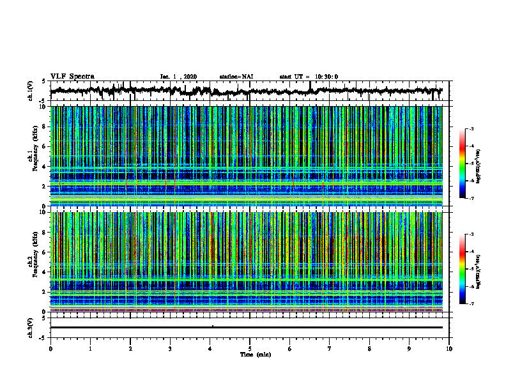Click time-axis tick label "4"
Image resolution: width=506 pixels, height=391 pixels.
pyautogui.click(x=210, y=349)
